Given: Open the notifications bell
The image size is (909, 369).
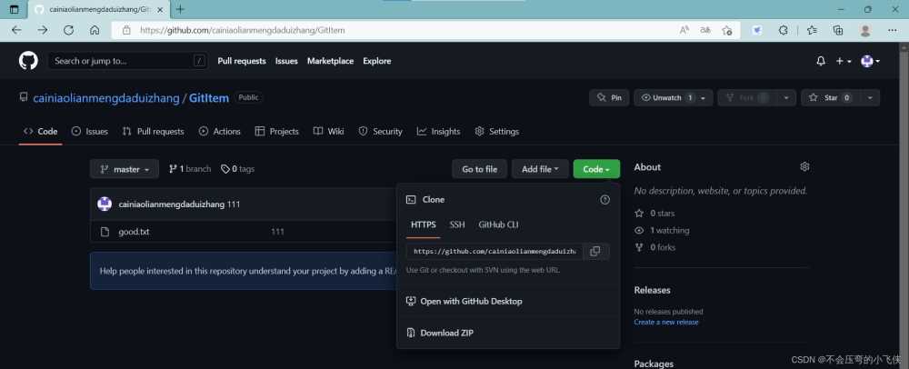Looking at the screenshot, I should click(x=820, y=61).
